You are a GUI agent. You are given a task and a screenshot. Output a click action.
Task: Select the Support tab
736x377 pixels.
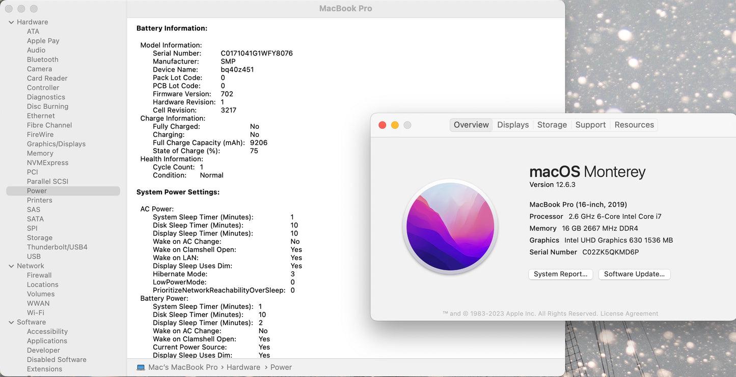590,125
